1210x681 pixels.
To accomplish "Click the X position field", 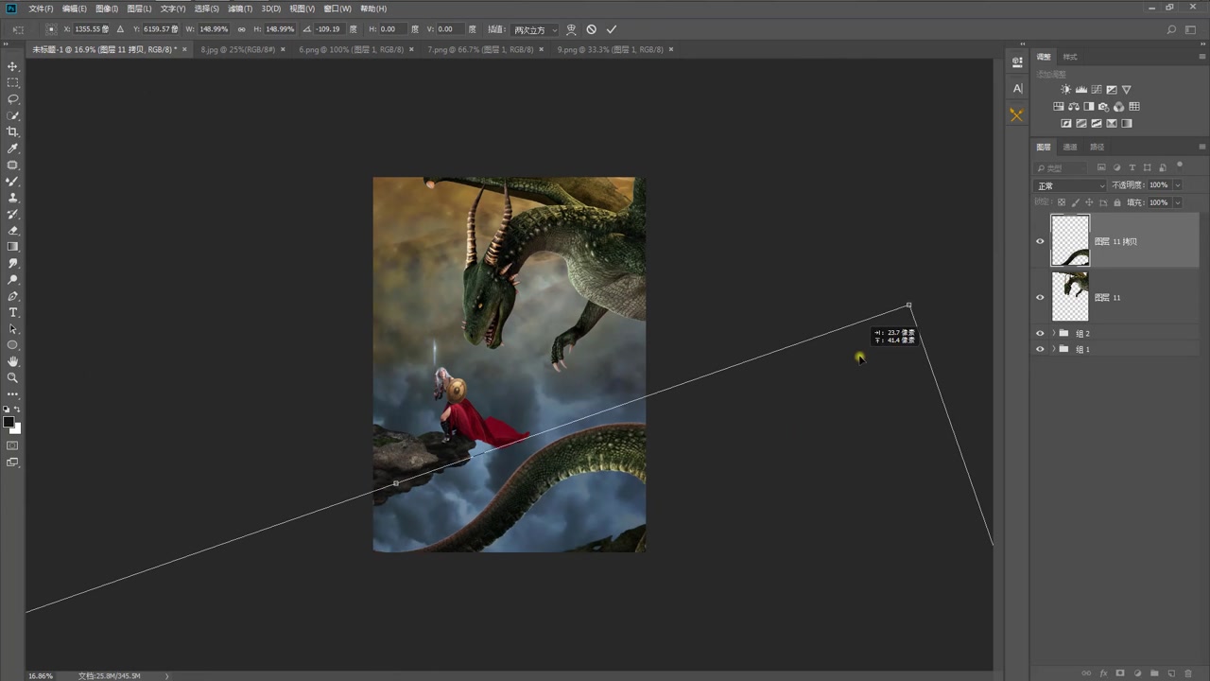I will point(90,29).
